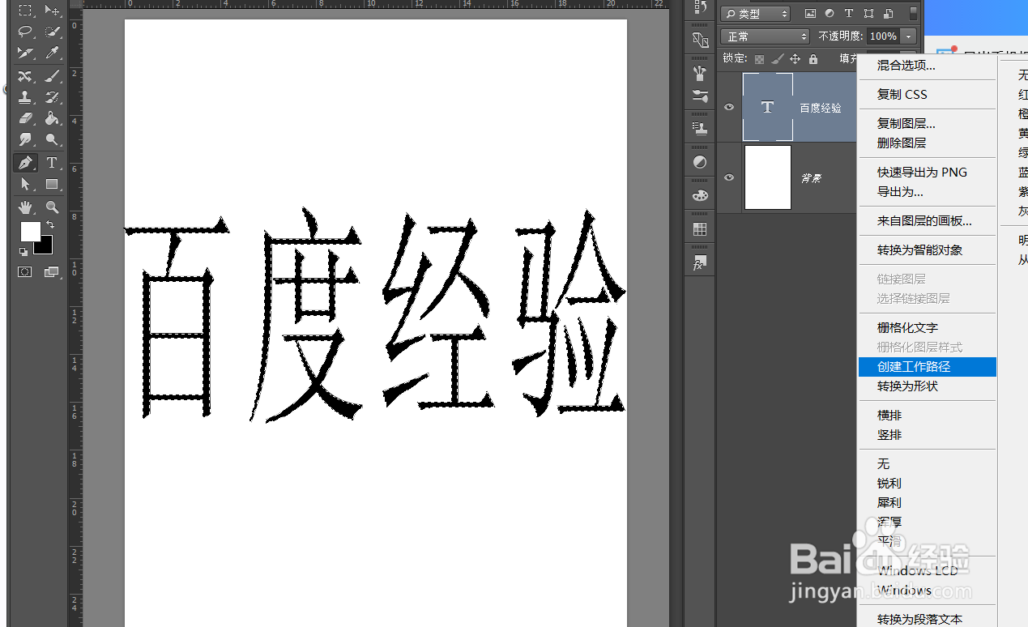Image resolution: width=1028 pixels, height=627 pixels.
Task: Select the History Brush tool
Action: [x=52, y=97]
